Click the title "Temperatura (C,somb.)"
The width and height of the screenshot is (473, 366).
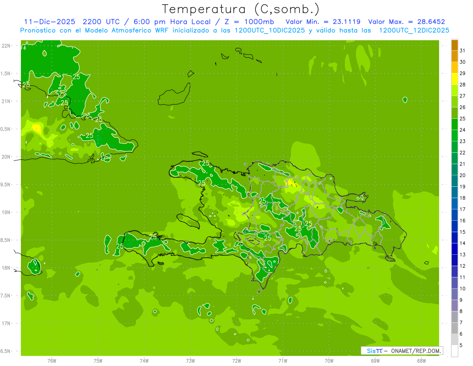point(241,9)
